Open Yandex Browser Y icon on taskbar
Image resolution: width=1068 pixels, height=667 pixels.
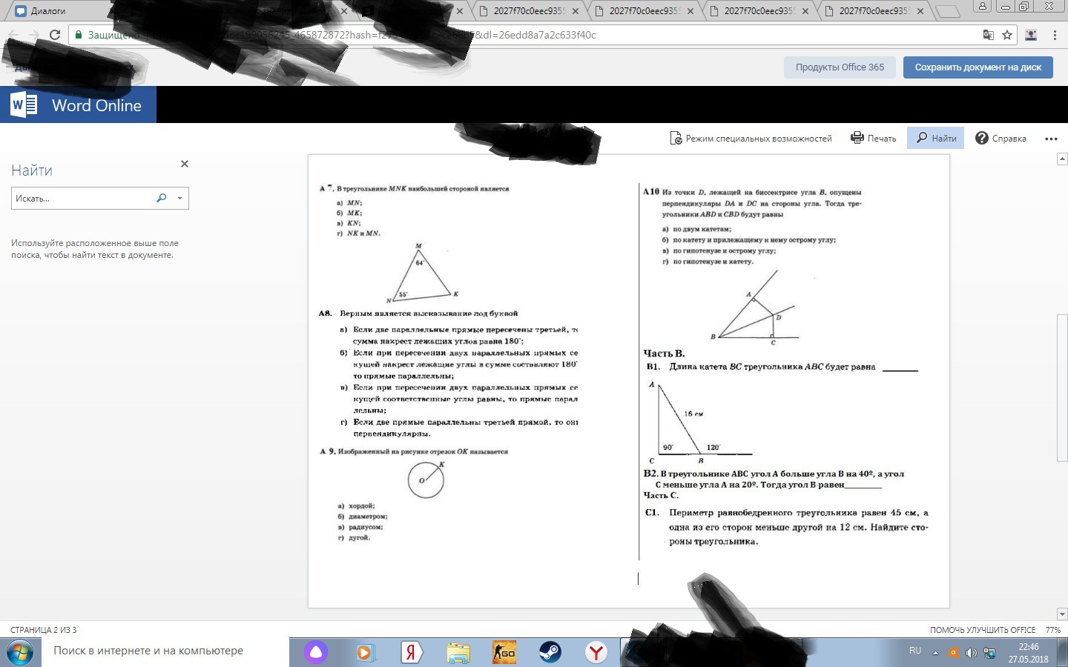point(596,652)
